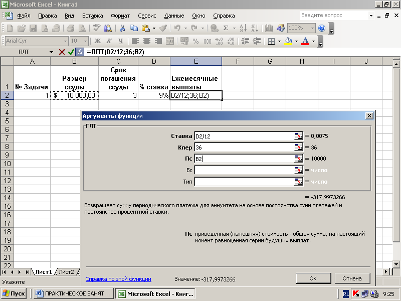
Task: Open the 100% zoom dropdown
Action: click(x=312, y=28)
